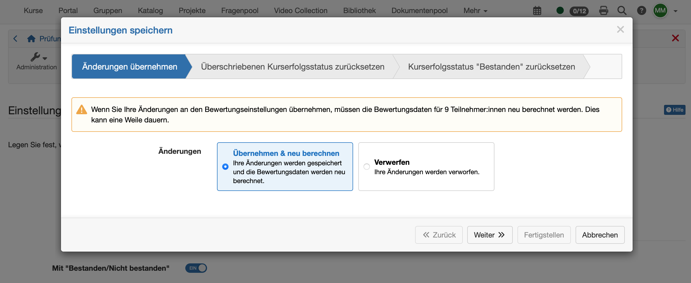Open the search magnifier icon
This screenshot has height=283, width=691.
click(x=622, y=11)
